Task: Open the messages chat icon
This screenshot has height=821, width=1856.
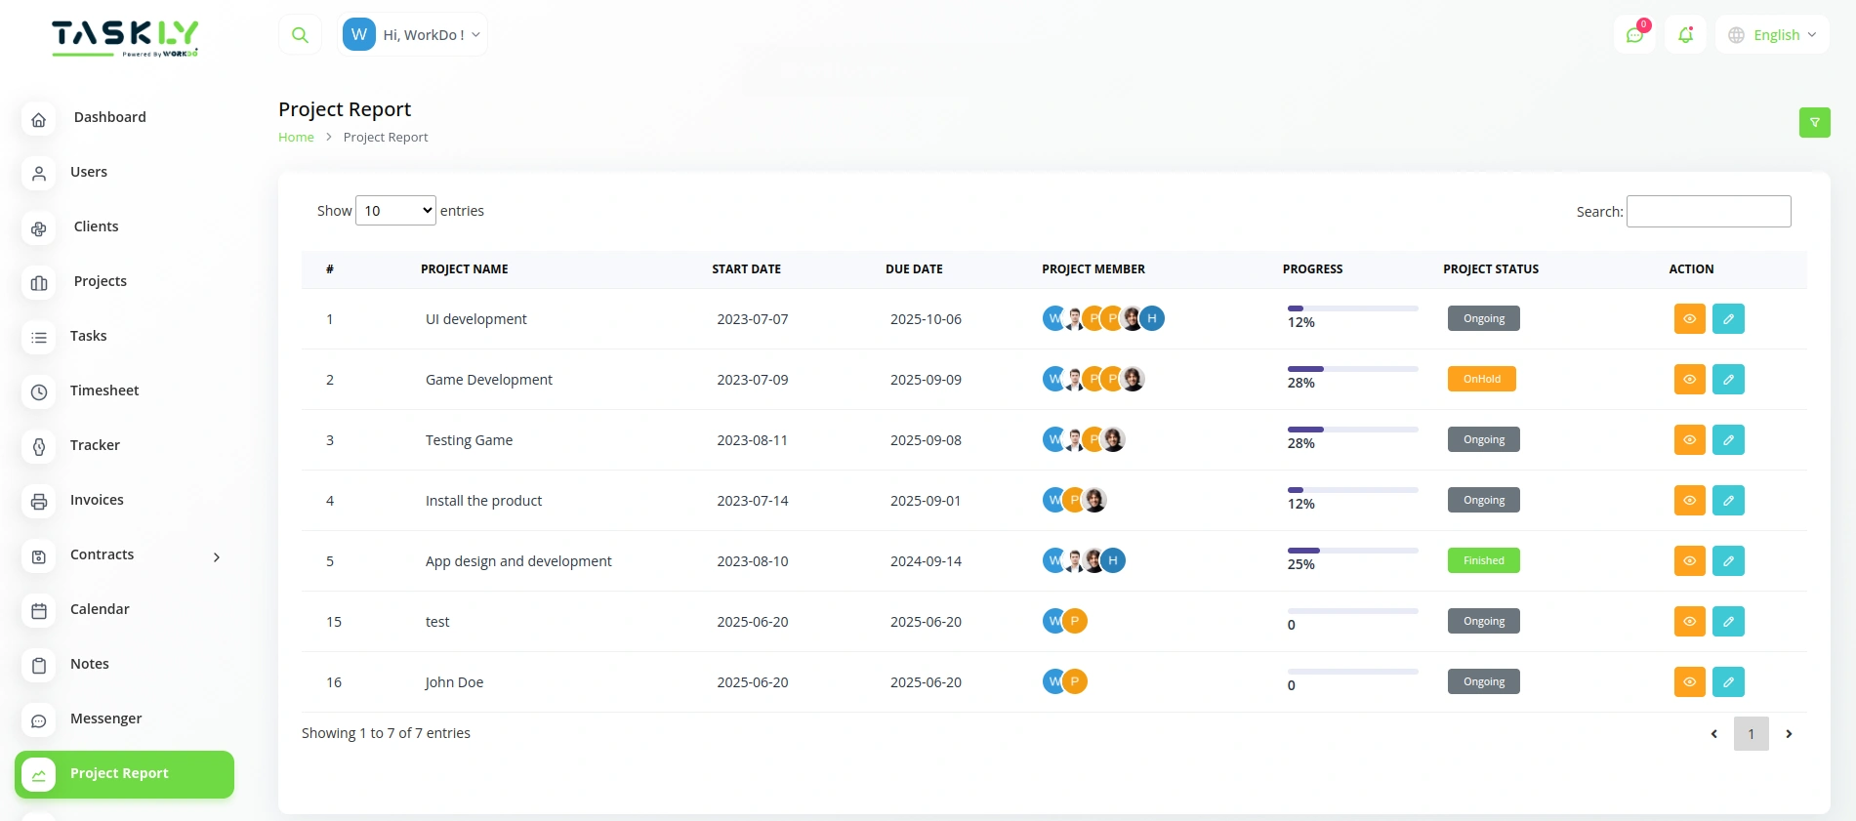Action: pyautogui.click(x=1634, y=35)
